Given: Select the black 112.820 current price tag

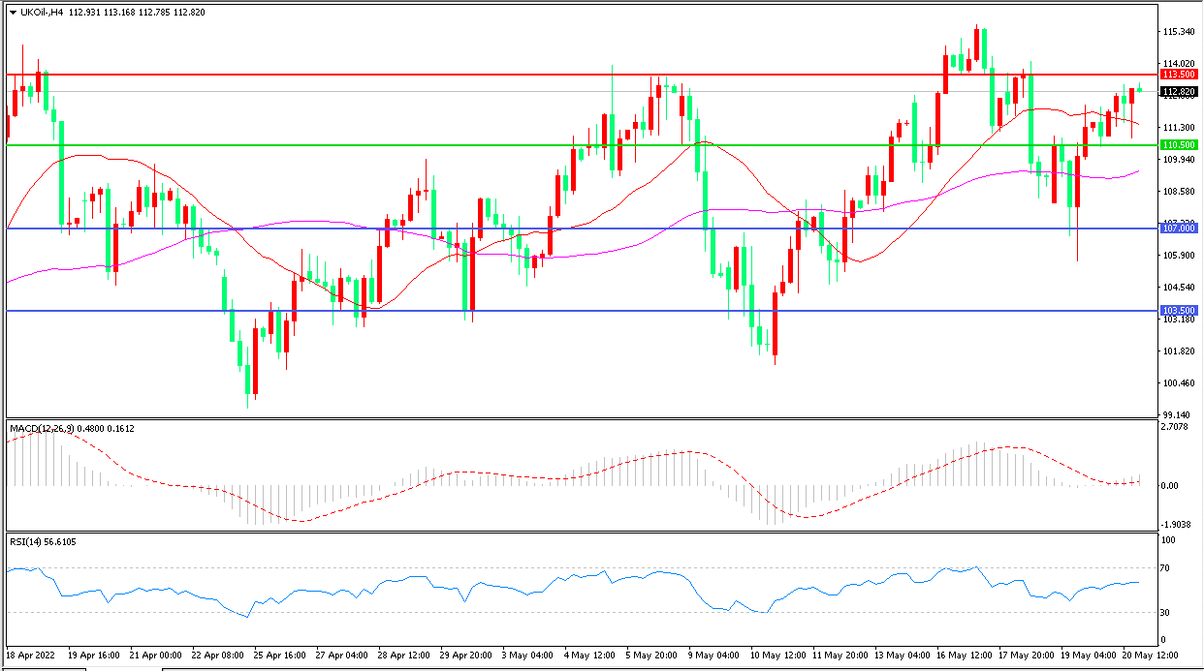Looking at the screenshot, I should (x=1179, y=92).
